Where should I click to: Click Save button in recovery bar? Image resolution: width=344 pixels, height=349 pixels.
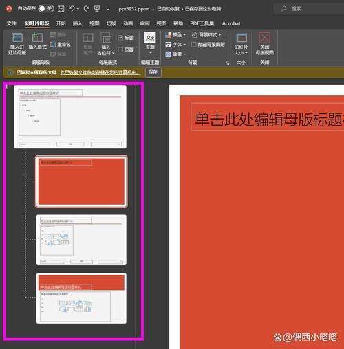click(153, 72)
